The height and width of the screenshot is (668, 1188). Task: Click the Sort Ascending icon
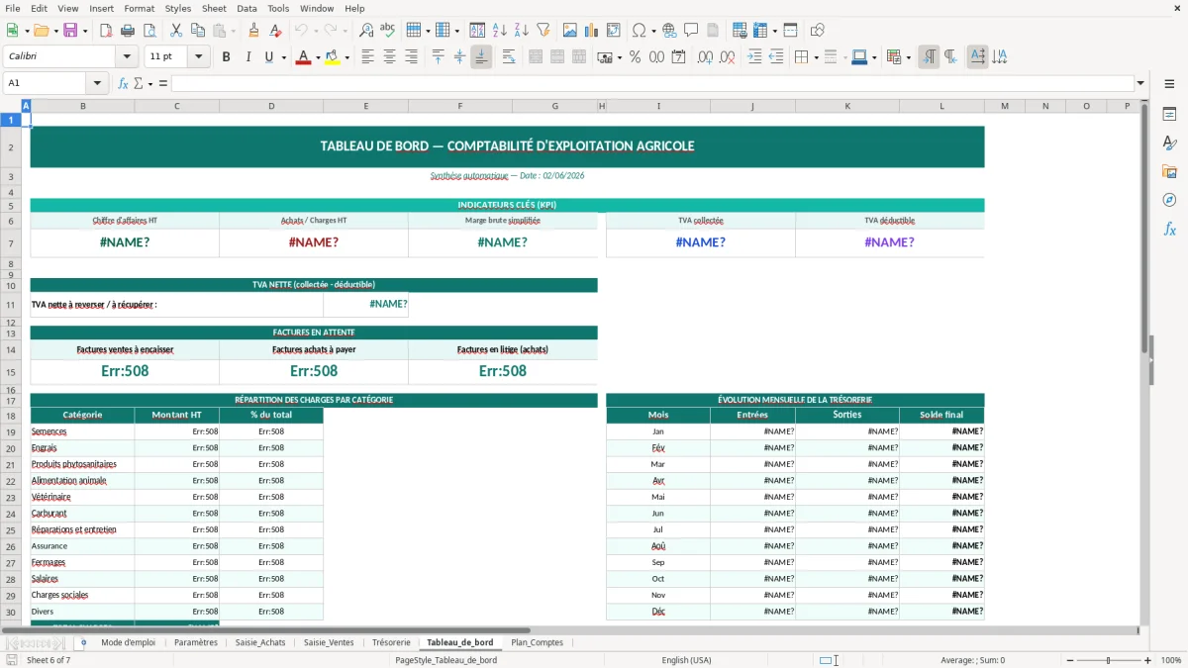click(x=500, y=31)
